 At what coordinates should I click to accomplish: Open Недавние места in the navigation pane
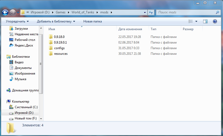coord(26,34)
